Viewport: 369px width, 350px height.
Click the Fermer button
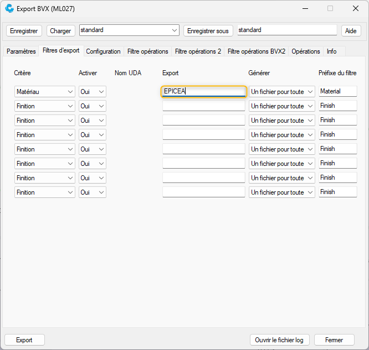point(334,340)
